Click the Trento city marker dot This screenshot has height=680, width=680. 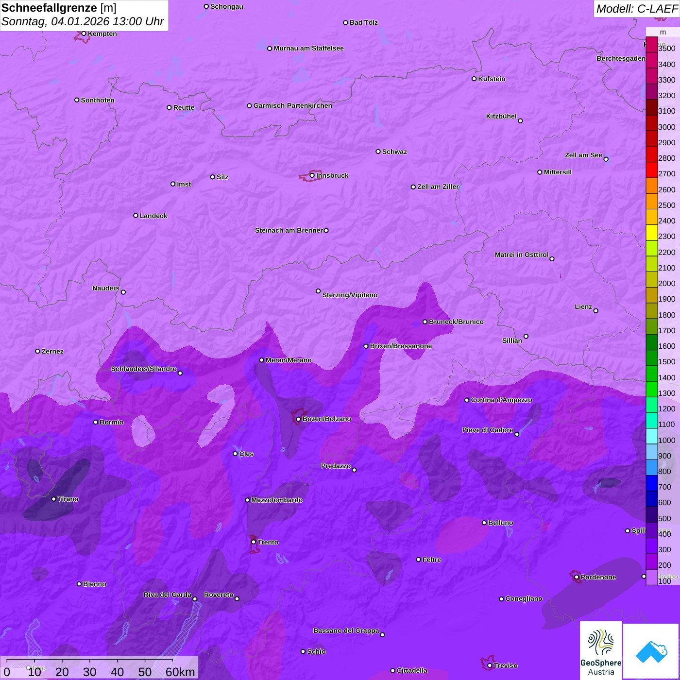(254, 542)
